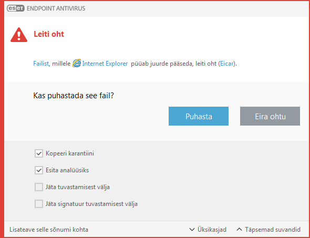310x238 pixels.
Task: Collapse Täpsemad suvandid options
Action: pyautogui.click(x=268, y=230)
